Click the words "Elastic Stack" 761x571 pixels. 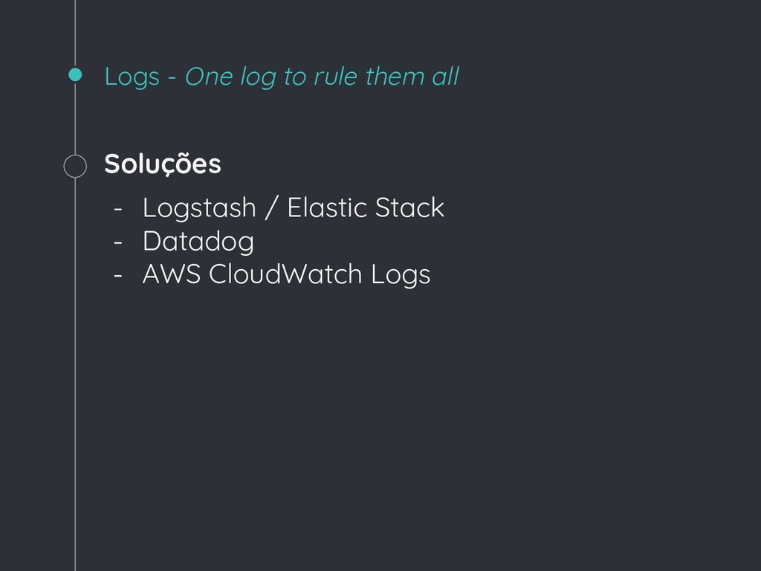(365, 208)
